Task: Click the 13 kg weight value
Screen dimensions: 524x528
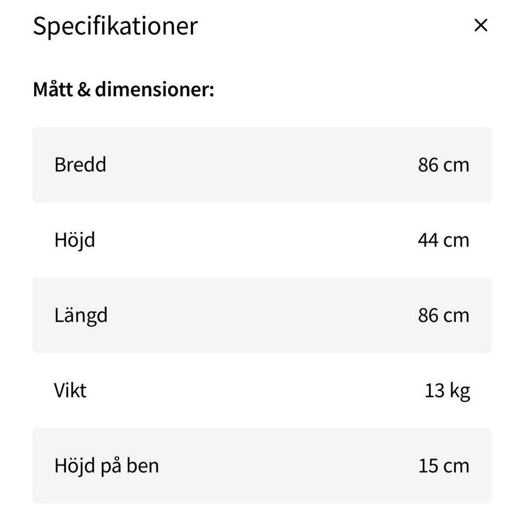Action: pyautogui.click(x=447, y=391)
